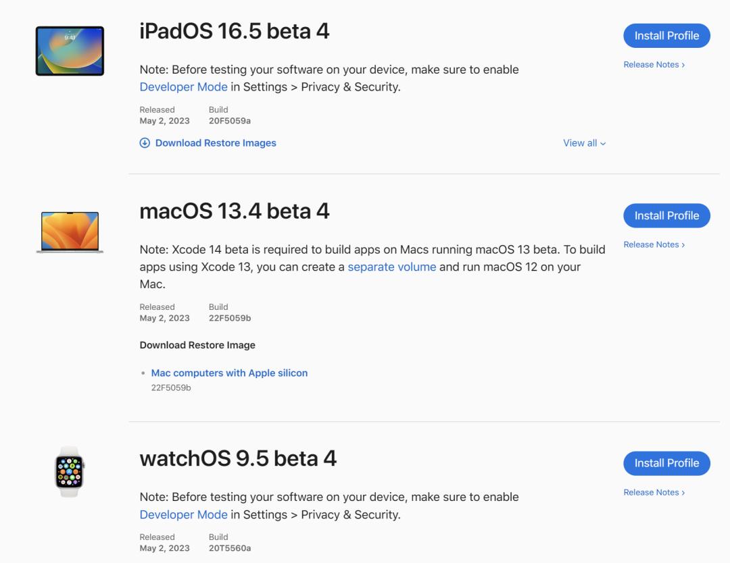Click the Mac computers with Apple silicon link
730x563 pixels.
[x=230, y=373]
